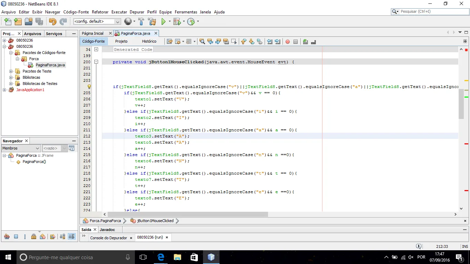
Task: Switch to the Projeto design view
Action: pos(121,41)
